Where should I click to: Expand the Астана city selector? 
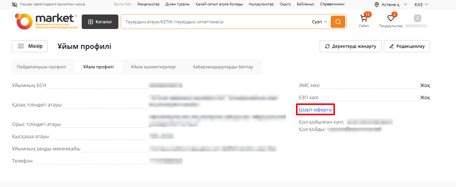click(393, 5)
